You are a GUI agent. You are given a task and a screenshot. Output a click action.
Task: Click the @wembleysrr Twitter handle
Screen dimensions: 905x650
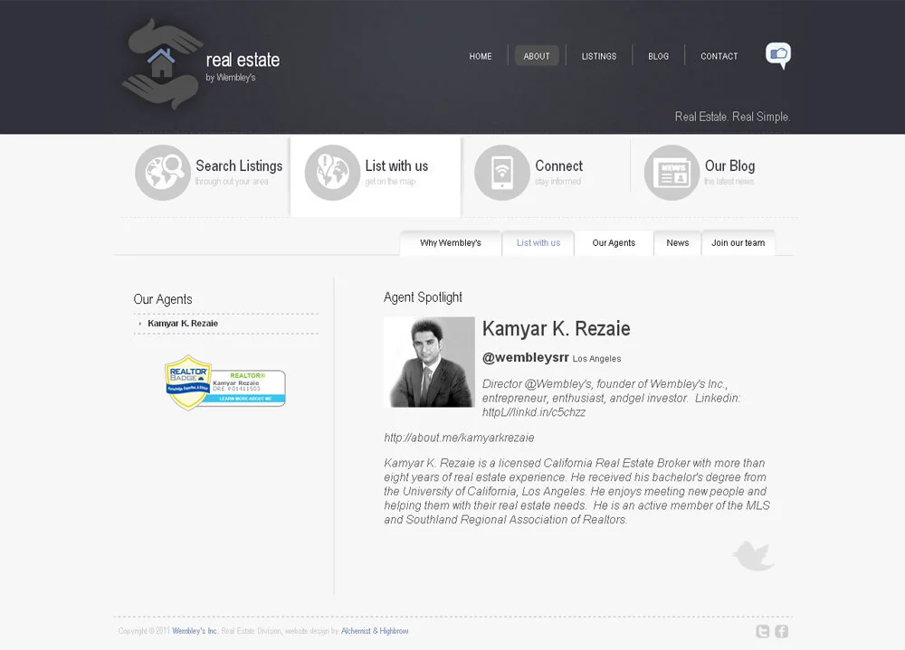[526, 358]
